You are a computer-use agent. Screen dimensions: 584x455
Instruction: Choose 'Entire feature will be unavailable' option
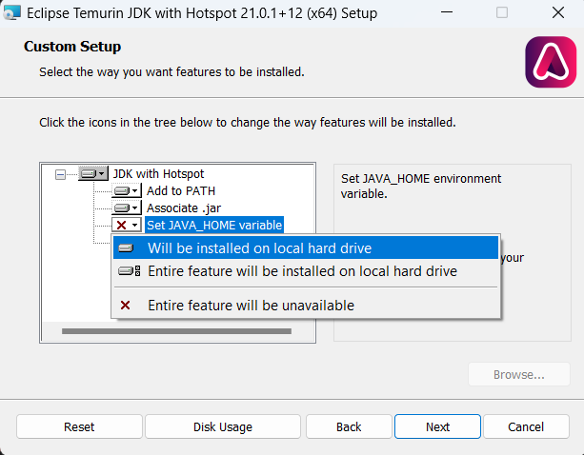click(306, 306)
